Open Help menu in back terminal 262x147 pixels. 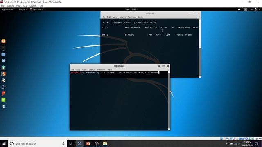(x=140, y=17)
